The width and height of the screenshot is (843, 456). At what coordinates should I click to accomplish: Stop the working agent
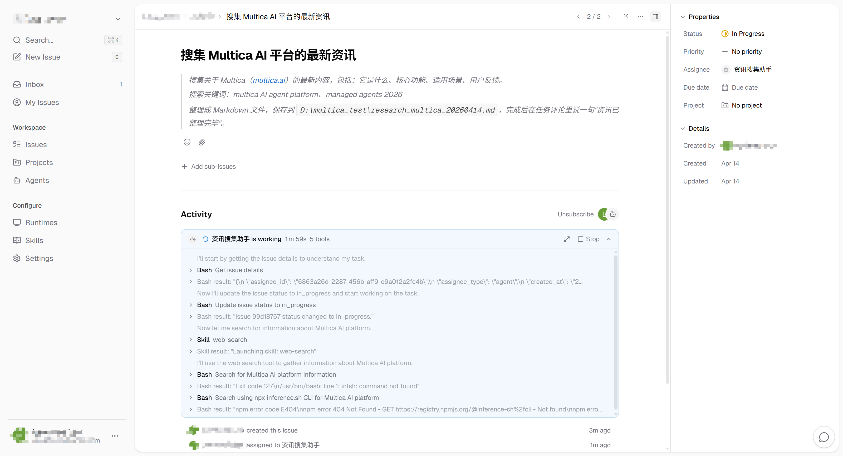pos(589,239)
